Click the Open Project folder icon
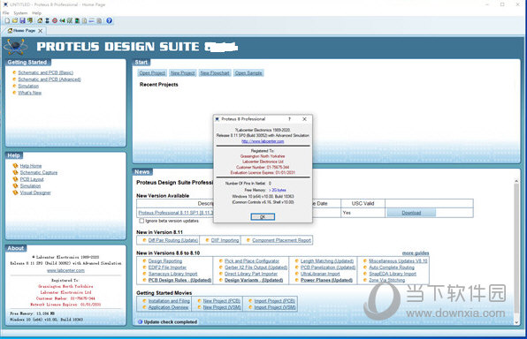Image resolution: width=527 pixels, height=339 pixels. 15,21
